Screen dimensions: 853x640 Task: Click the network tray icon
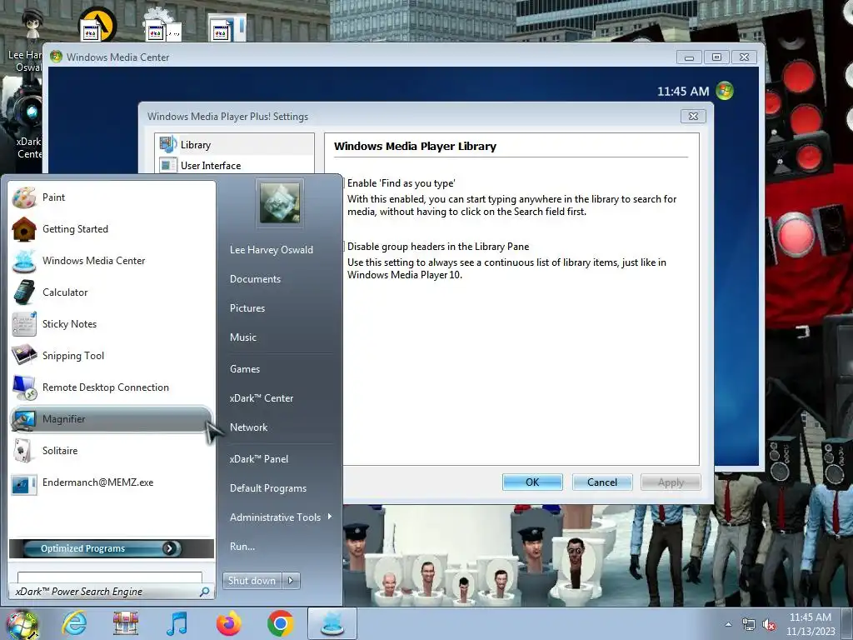click(x=749, y=625)
